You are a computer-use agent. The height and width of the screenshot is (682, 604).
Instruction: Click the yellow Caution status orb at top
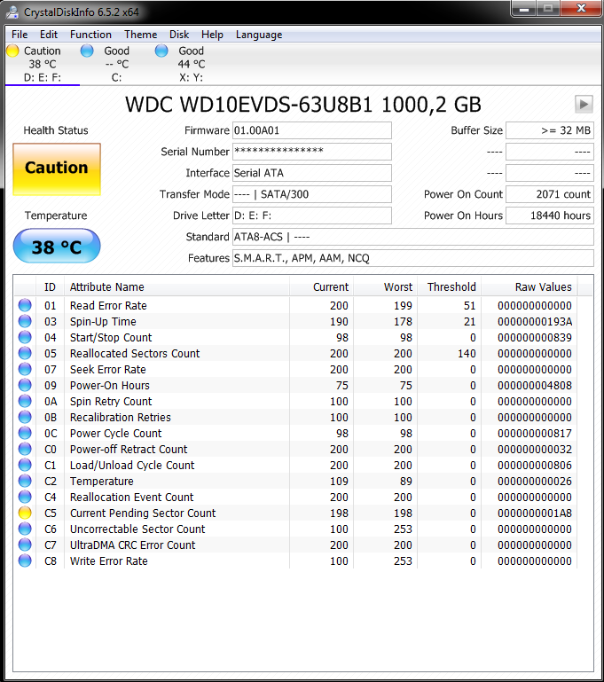(13, 51)
